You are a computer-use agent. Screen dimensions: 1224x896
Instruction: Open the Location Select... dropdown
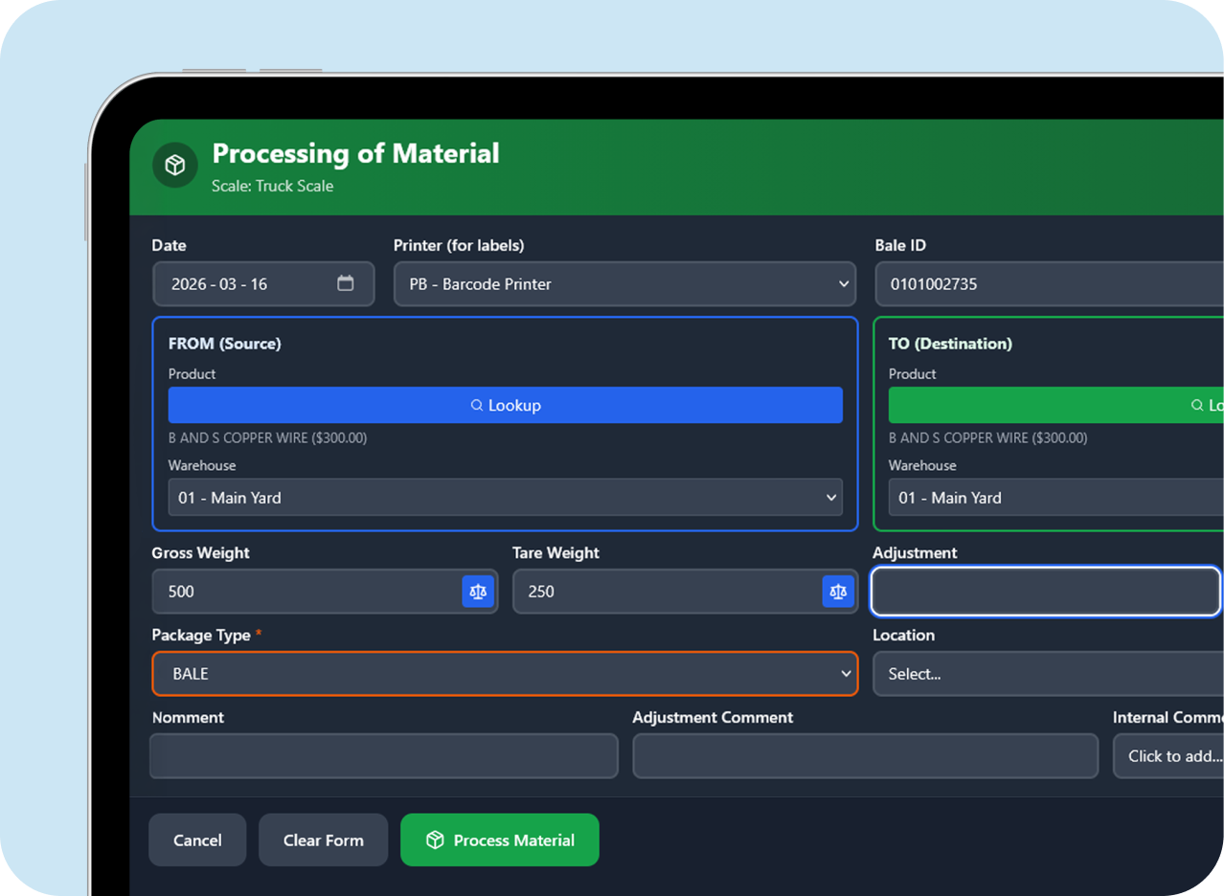(1049, 674)
